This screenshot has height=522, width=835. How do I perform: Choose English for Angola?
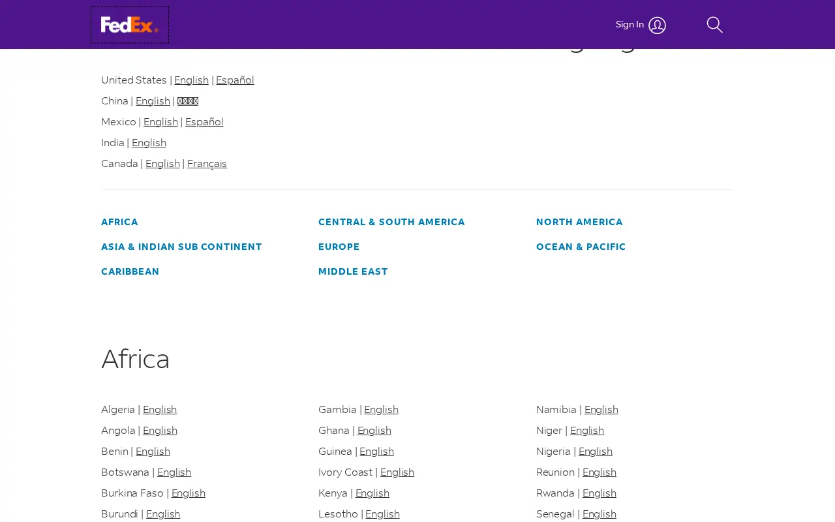pos(160,431)
